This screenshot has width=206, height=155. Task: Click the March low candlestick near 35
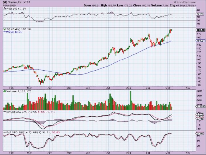40,82
